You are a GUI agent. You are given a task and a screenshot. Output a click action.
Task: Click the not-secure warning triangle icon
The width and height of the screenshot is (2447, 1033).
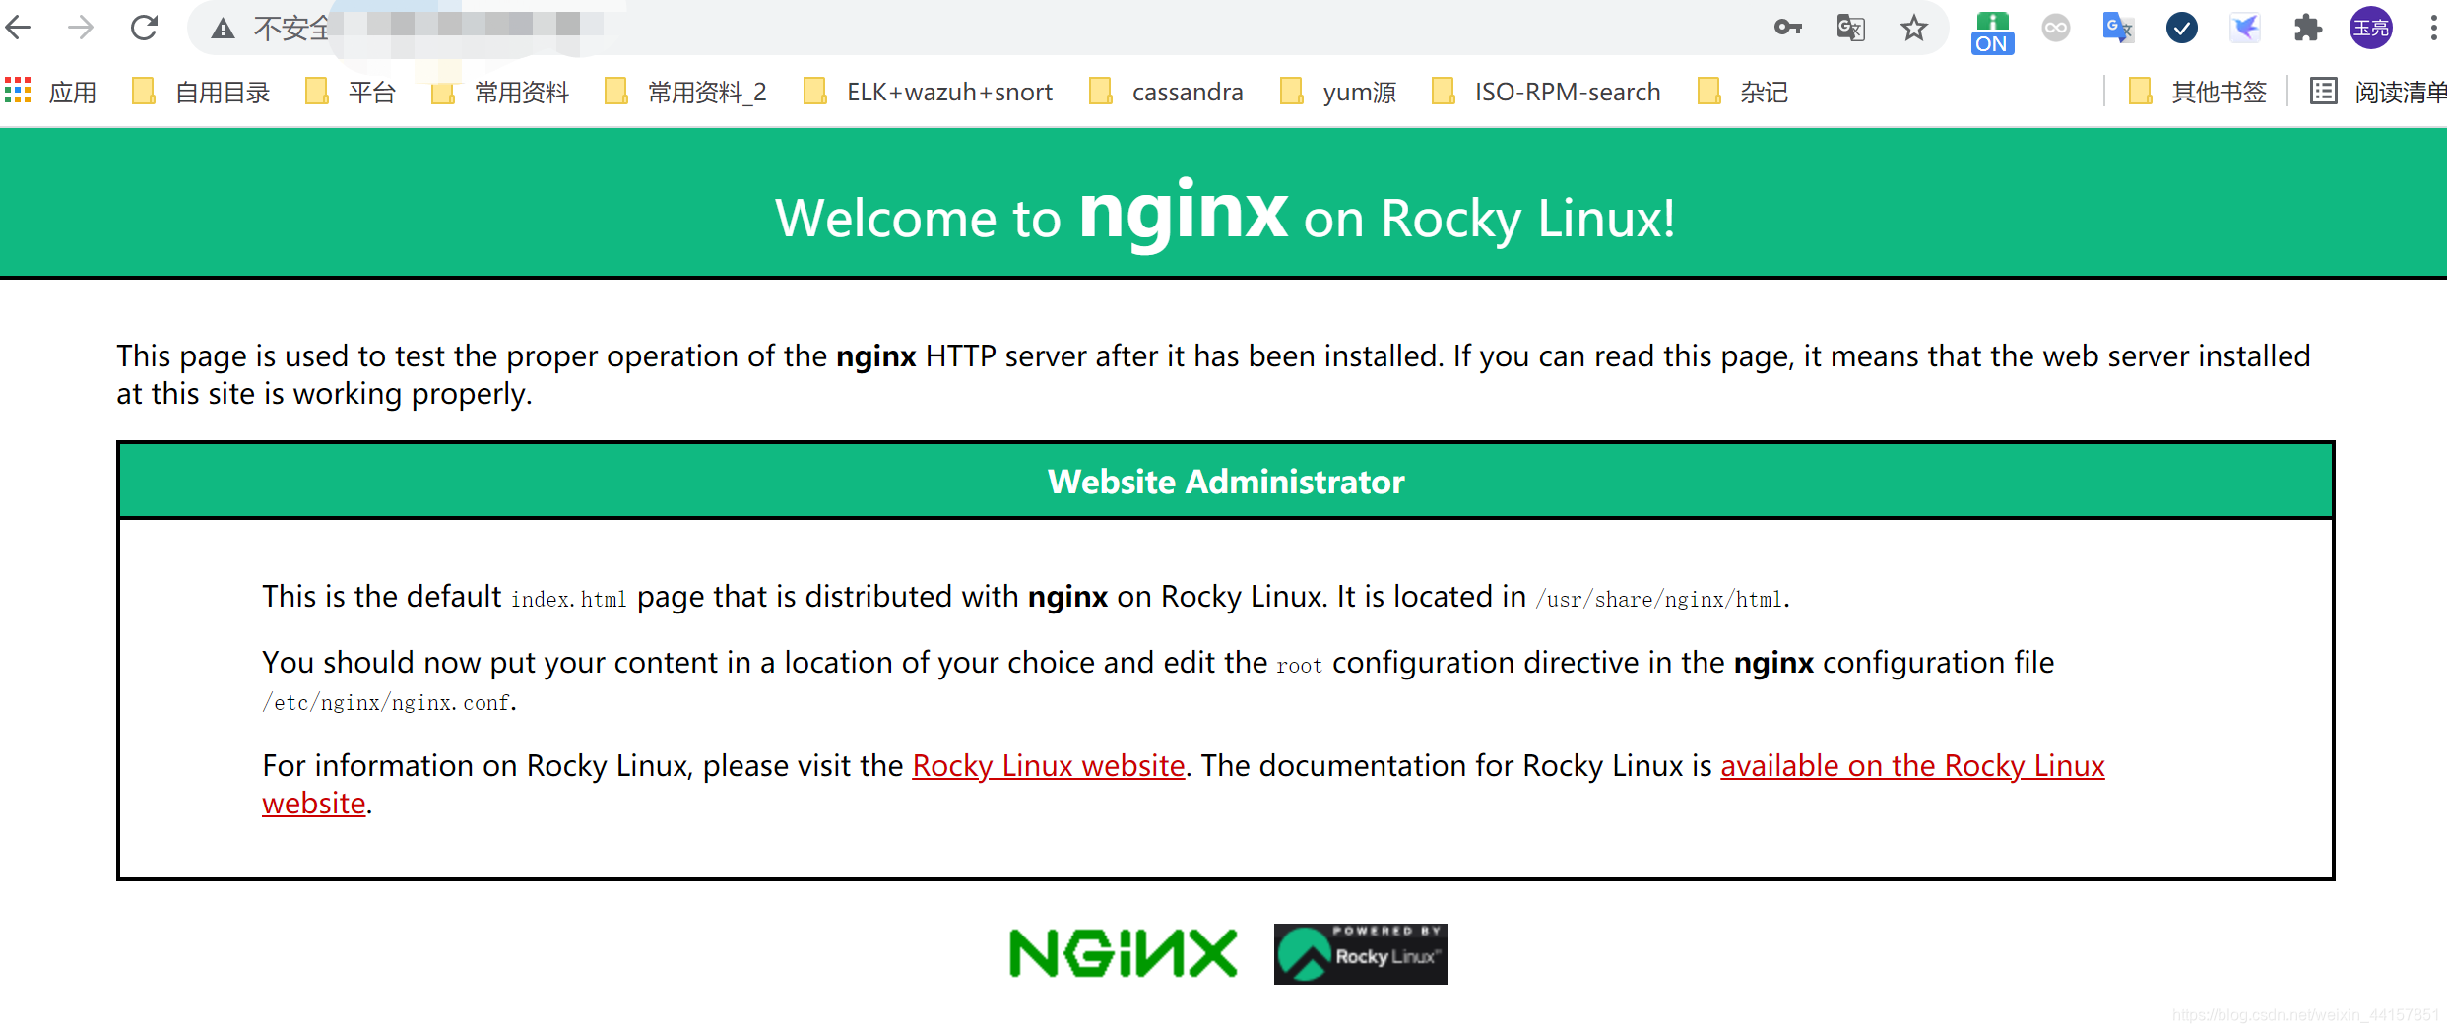click(223, 29)
